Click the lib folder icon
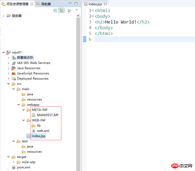The height and width of the screenshot is (171, 195). tap(34, 126)
